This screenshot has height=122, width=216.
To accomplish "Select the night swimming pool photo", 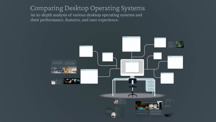I will [x=142, y=105].
